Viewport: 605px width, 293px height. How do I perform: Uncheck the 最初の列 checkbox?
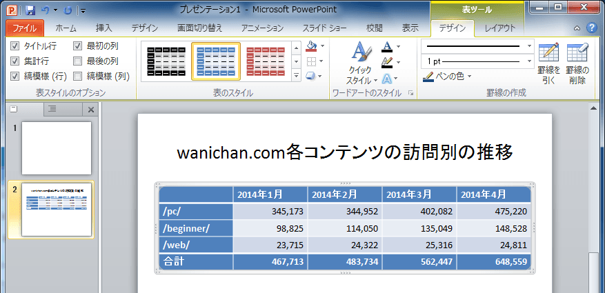point(78,46)
